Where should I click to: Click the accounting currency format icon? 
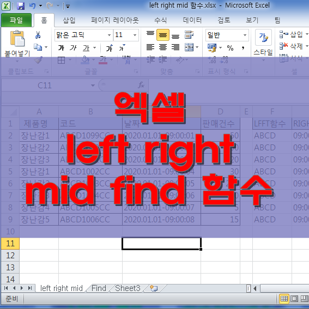[212, 48]
